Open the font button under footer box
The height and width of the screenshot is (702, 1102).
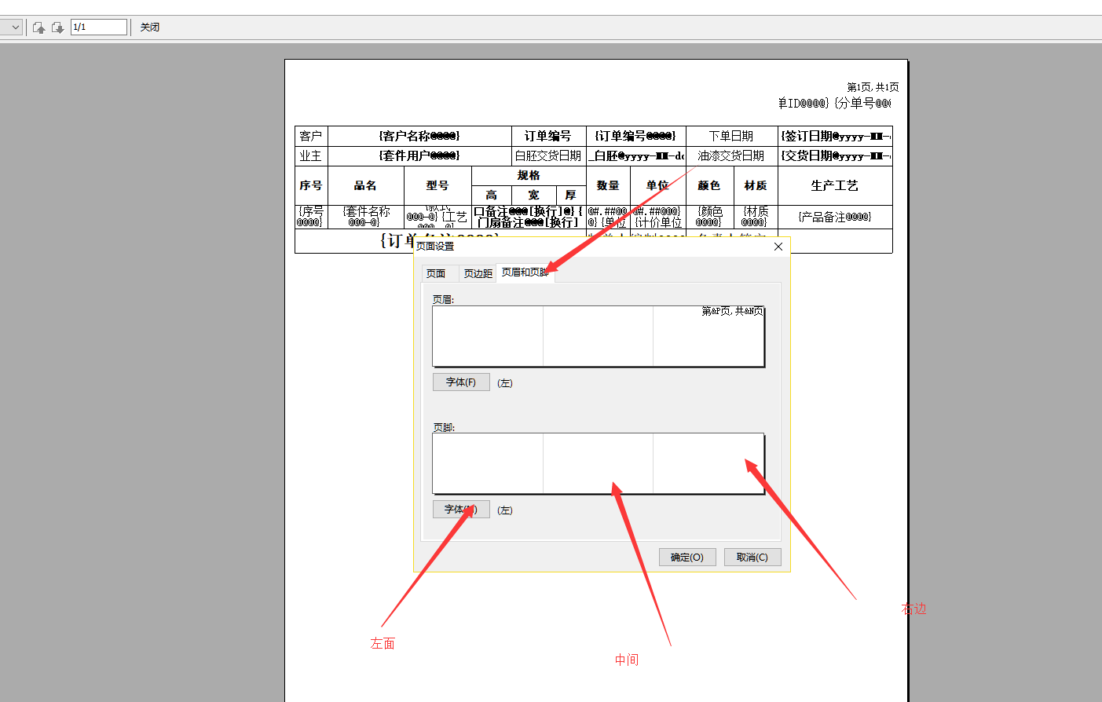(461, 510)
